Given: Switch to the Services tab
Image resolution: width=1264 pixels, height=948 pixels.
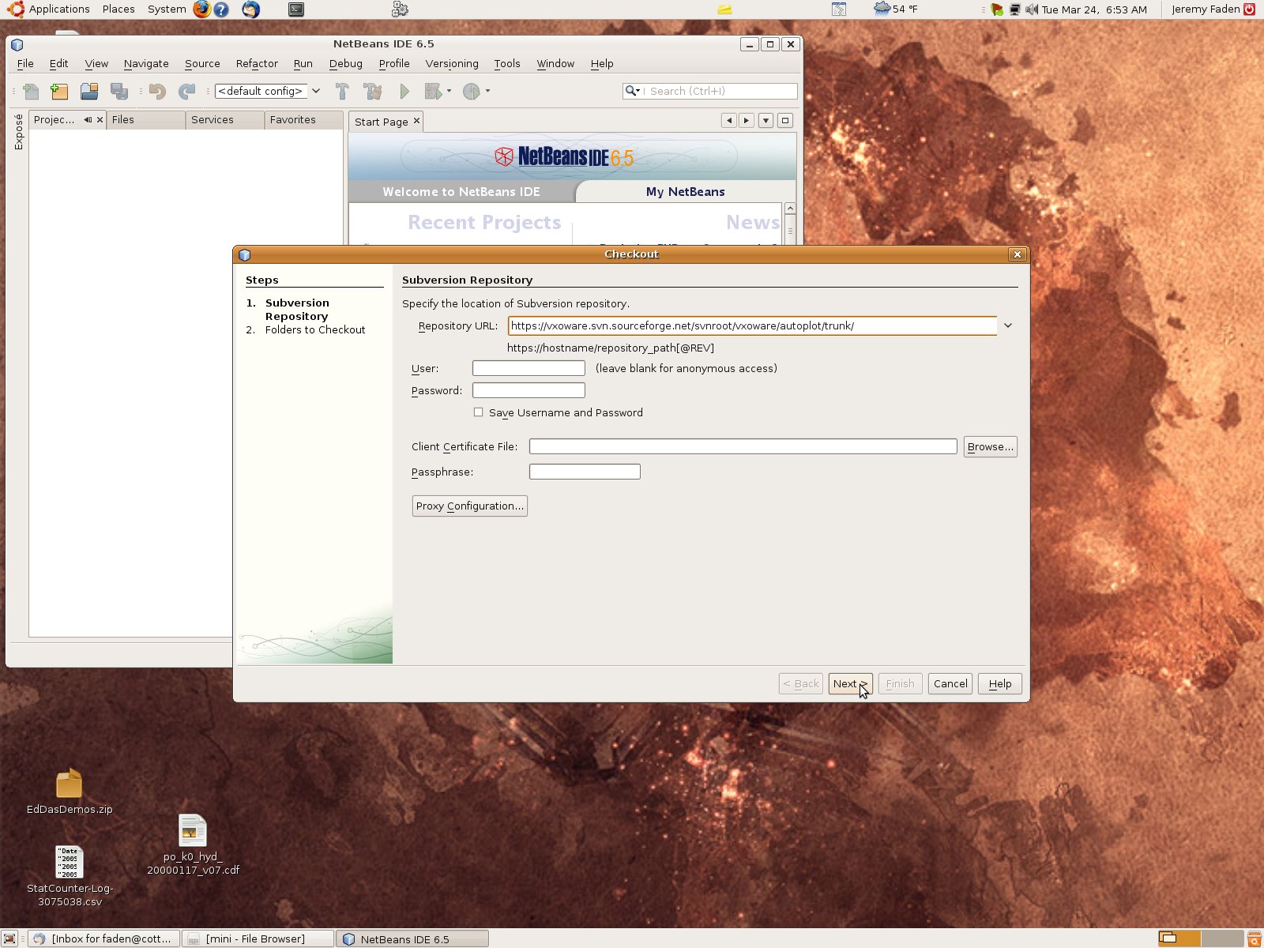Looking at the screenshot, I should [212, 119].
